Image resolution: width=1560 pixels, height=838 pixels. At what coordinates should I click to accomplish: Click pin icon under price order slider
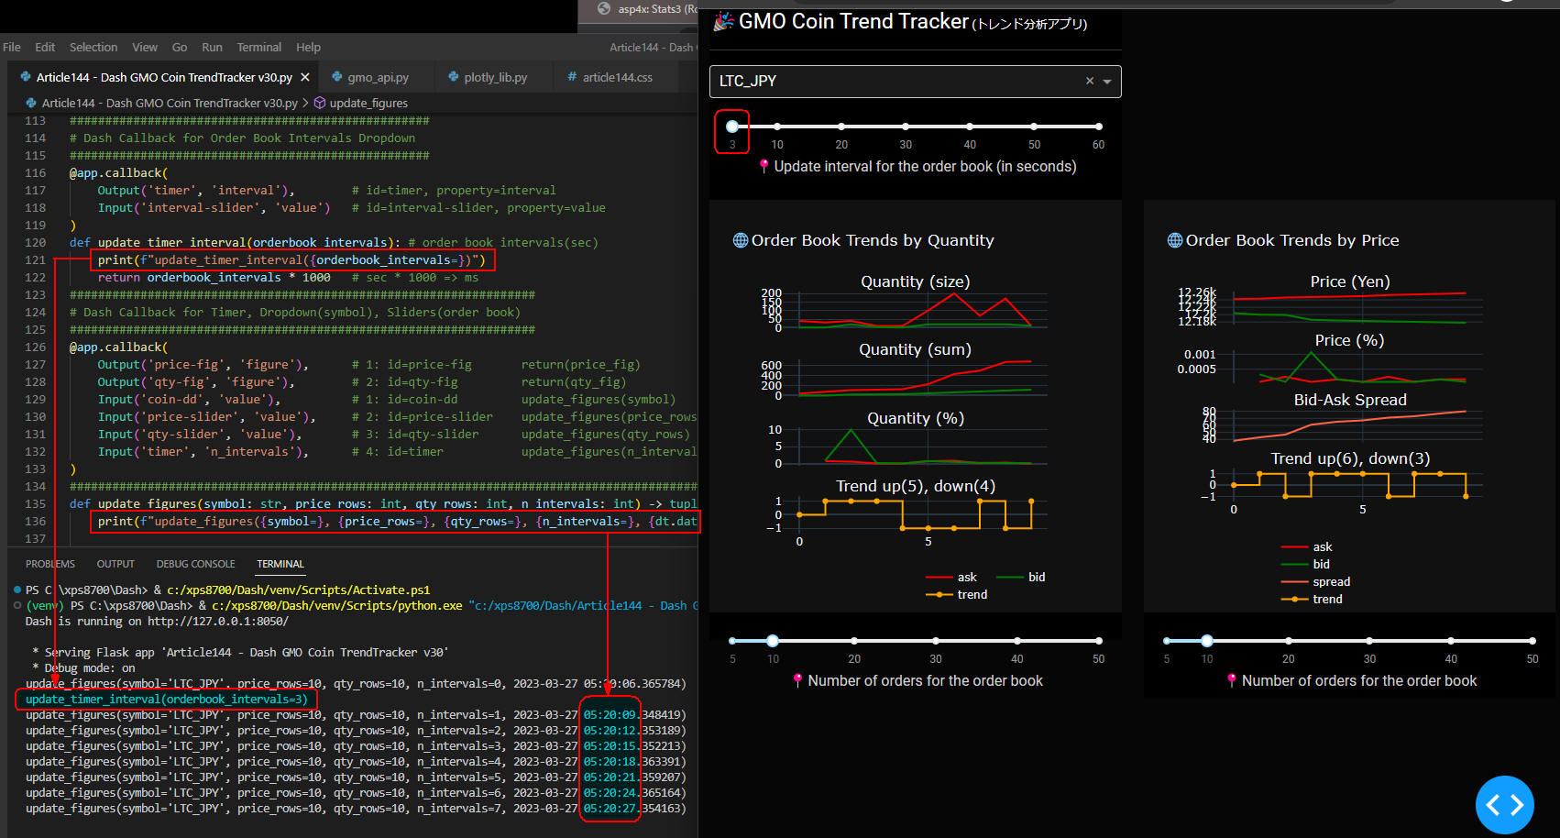[x=1232, y=681]
